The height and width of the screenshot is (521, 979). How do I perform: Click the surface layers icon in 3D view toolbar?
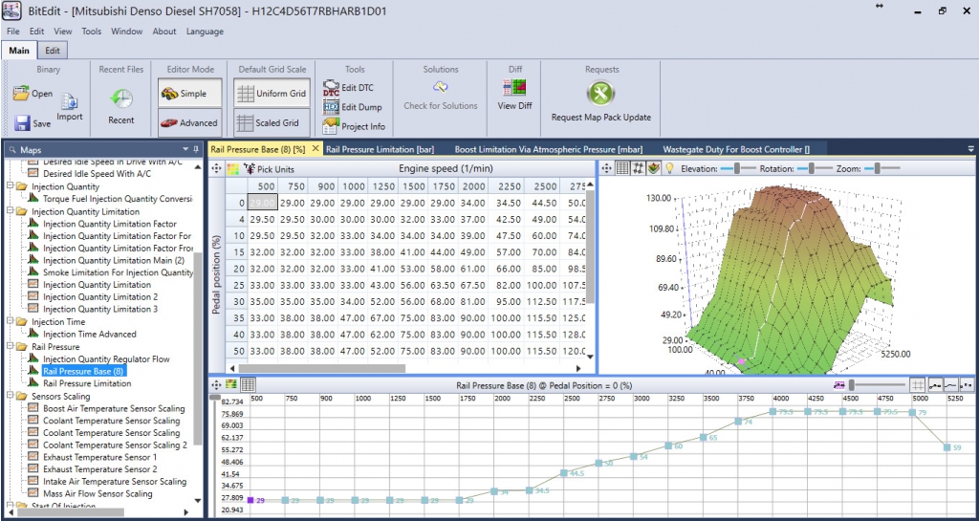tap(654, 168)
